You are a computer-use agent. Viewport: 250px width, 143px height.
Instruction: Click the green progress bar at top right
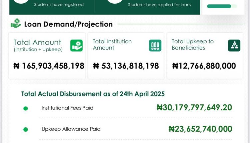click(x=219, y=6)
